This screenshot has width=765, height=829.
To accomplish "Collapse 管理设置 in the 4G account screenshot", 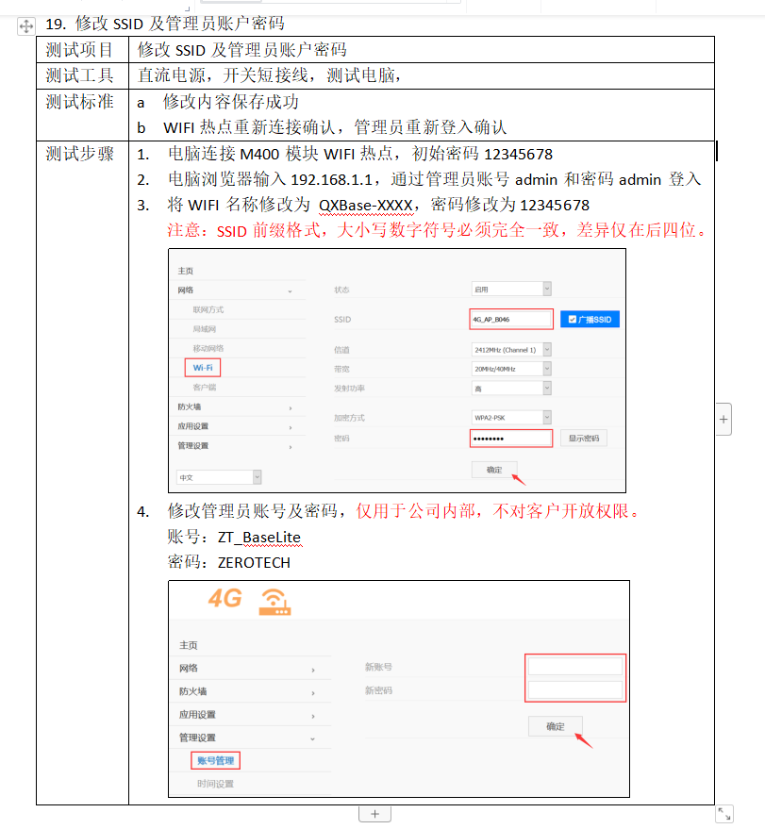I will click(312, 738).
